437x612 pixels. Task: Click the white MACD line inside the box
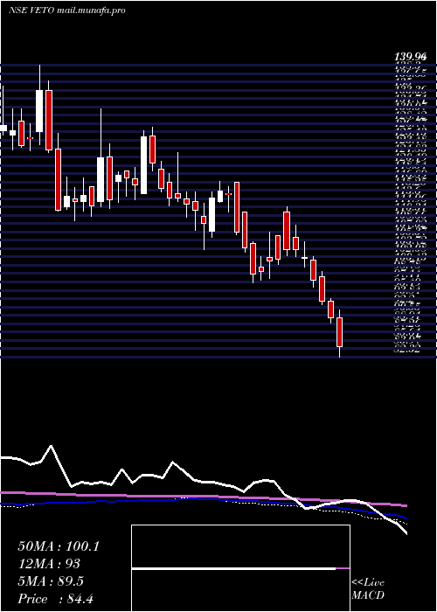pyautogui.click(x=234, y=568)
